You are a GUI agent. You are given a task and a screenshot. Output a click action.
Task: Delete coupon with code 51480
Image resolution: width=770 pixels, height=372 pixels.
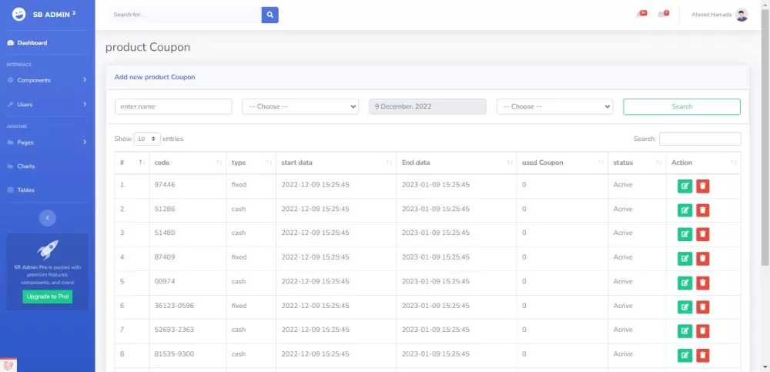coord(703,234)
